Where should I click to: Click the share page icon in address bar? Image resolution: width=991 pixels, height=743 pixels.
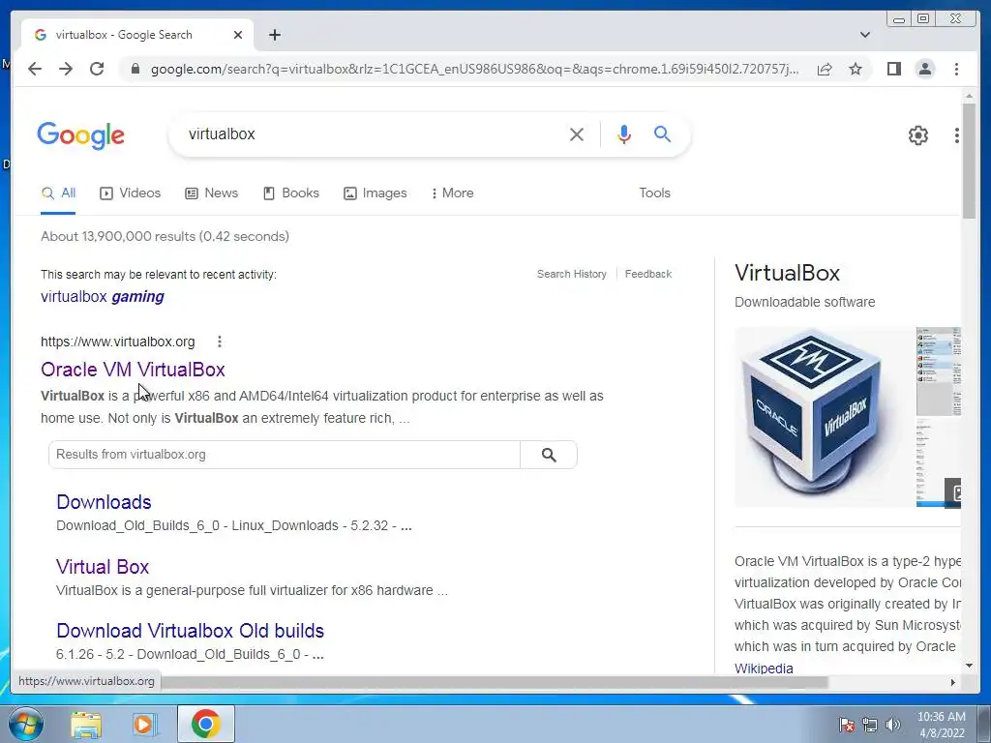point(825,69)
